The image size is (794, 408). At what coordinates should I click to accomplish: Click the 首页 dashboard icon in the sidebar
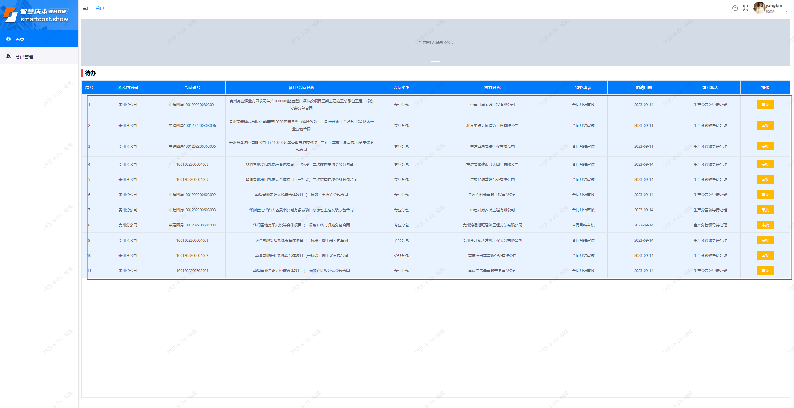8,39
